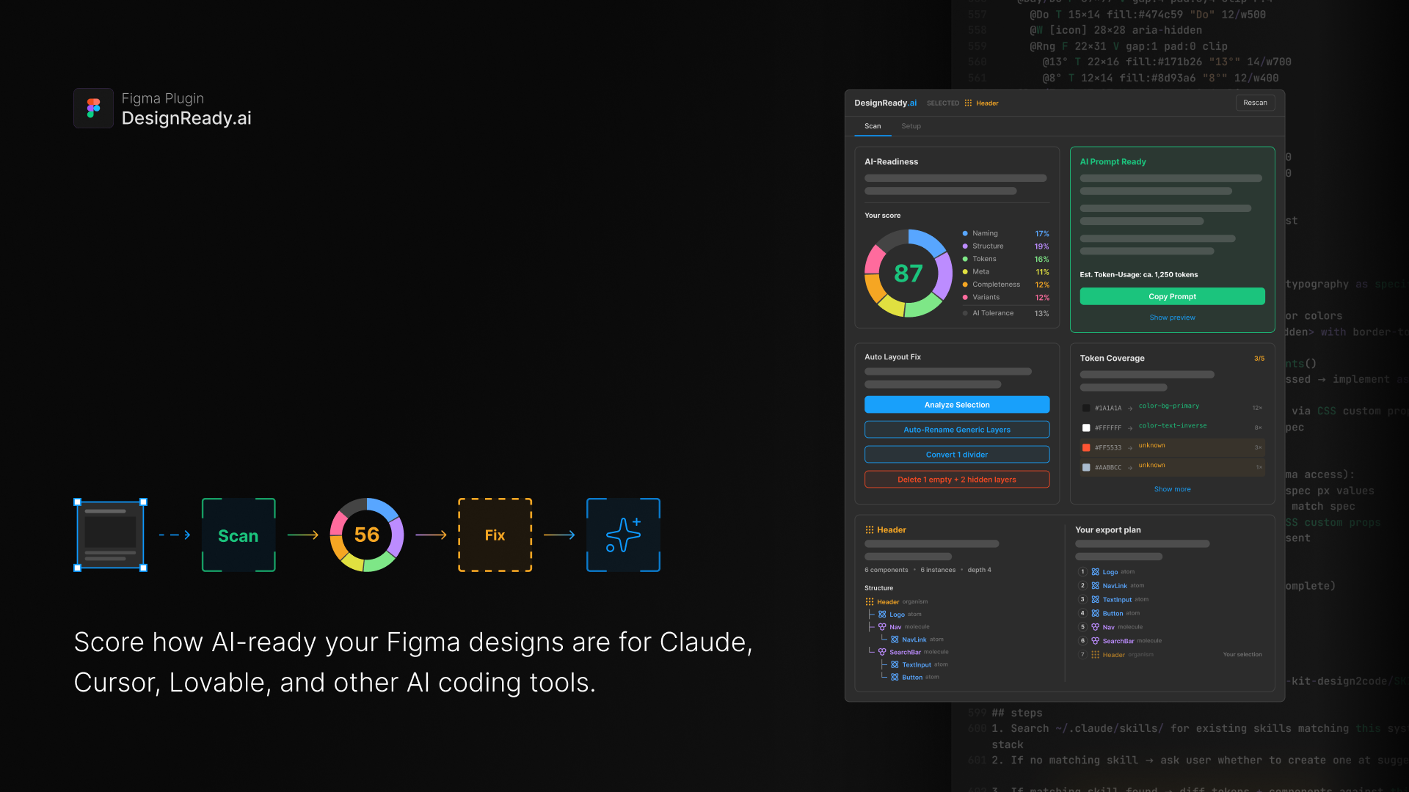1409x792 pixels.
Task: Click 'Your selection' label in export plan
Action: pos(1242,655)
